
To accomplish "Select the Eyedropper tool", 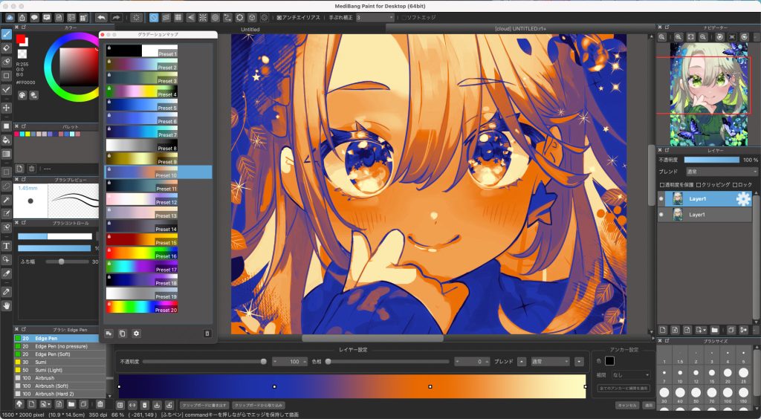I will tap(6, 292).
